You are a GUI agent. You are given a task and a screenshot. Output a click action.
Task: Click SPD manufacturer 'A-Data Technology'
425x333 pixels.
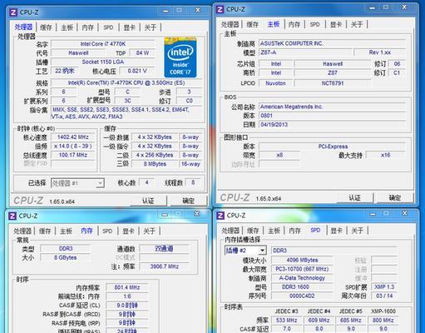(x=302, y=278)
